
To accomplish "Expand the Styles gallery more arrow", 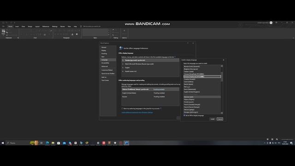I will 109,35.
